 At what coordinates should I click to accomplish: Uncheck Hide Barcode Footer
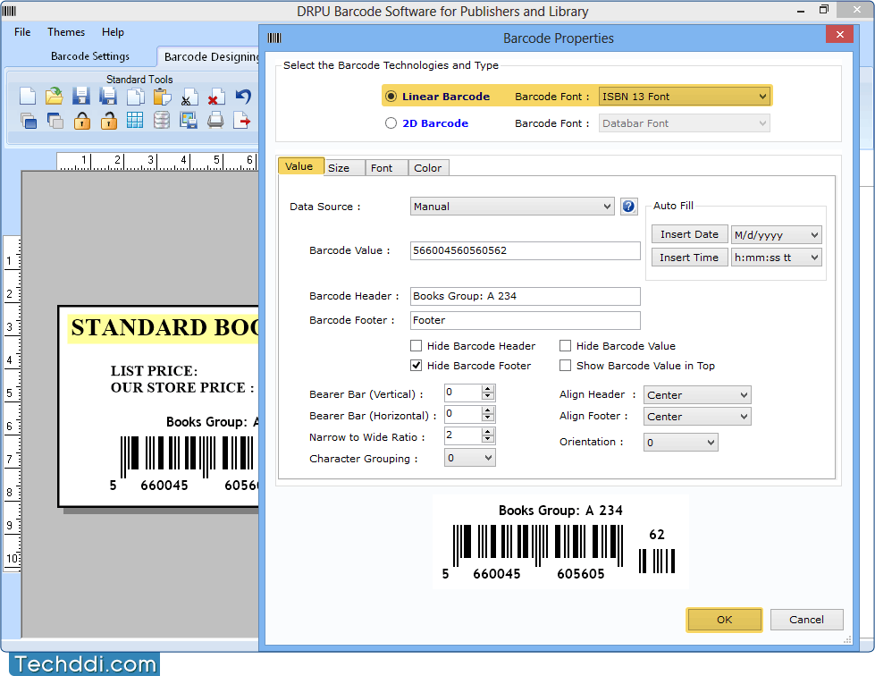coord(416,366)
